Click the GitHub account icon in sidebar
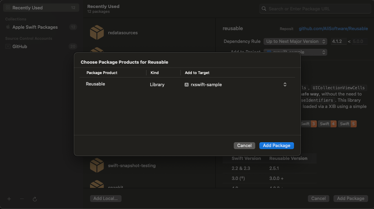 coord(8,46)
